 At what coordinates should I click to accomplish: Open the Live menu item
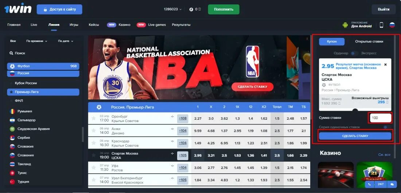(x=34, y=25)
